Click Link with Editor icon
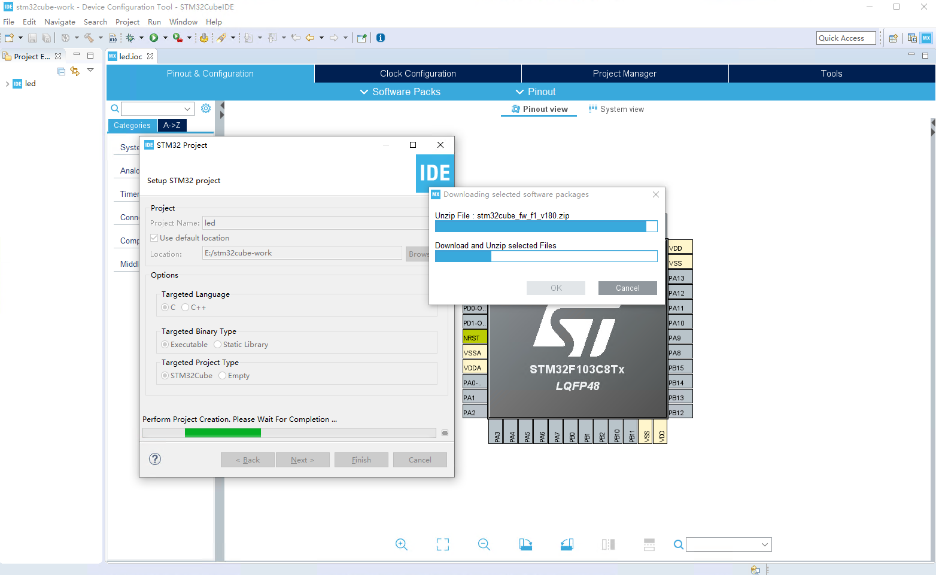This screenshot has height=575, width=936. coord(75,71)
